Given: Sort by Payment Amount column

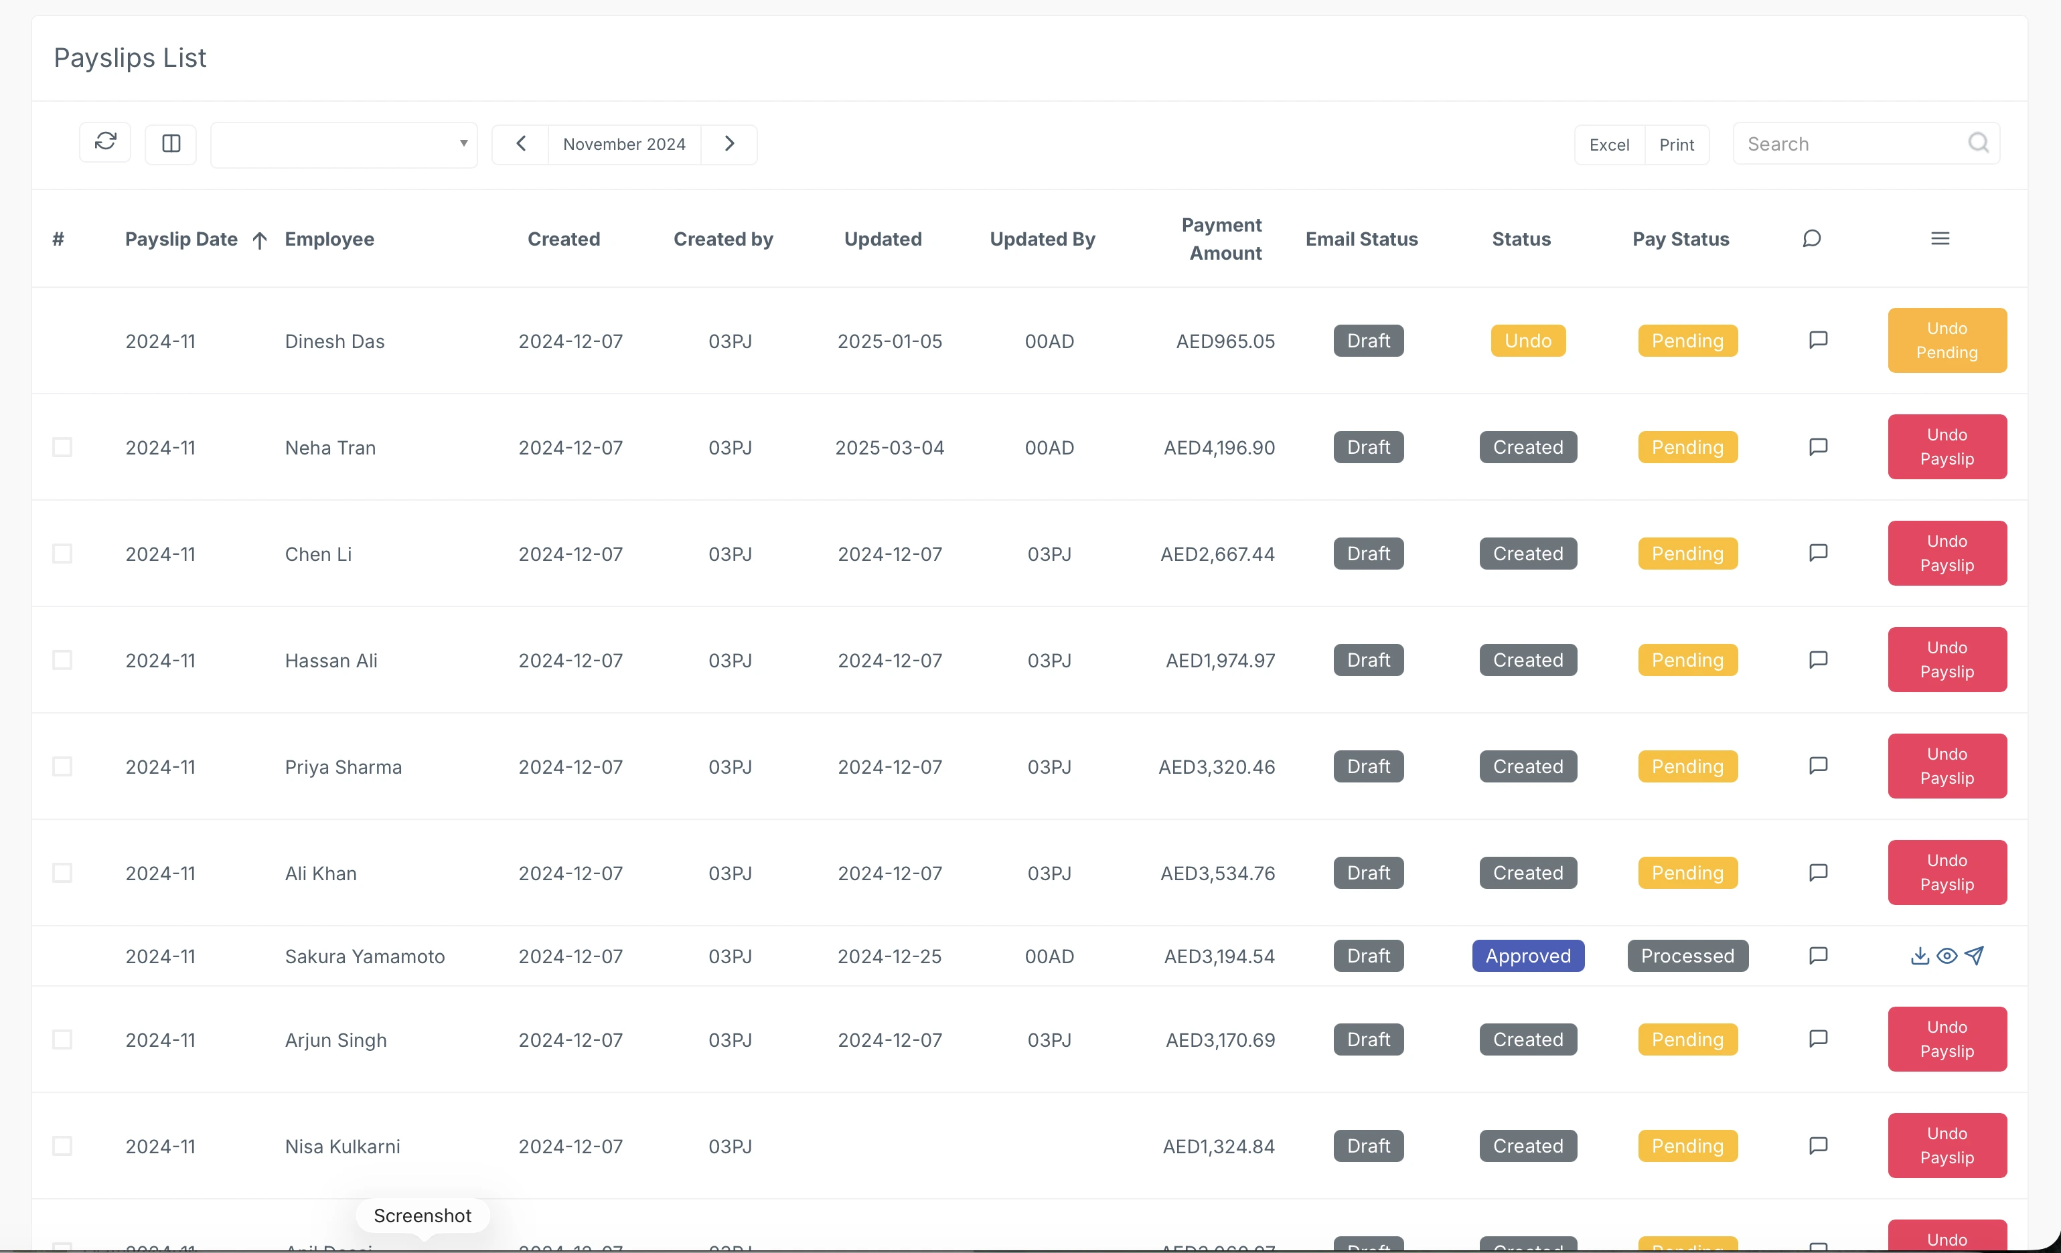Looking at the screenshot, I should [1222, 239].
